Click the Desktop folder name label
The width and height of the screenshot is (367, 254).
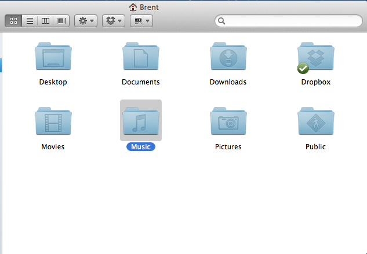pyautogui.click(x=53, y=82)
